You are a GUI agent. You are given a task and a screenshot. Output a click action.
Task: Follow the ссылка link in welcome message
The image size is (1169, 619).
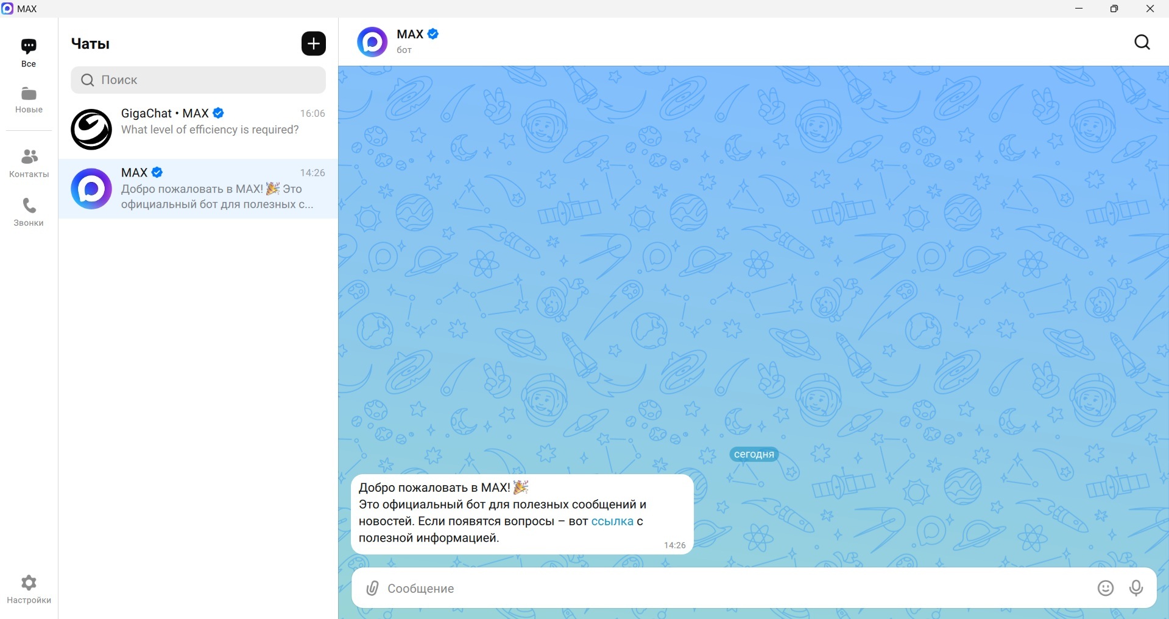pos(612,521)
